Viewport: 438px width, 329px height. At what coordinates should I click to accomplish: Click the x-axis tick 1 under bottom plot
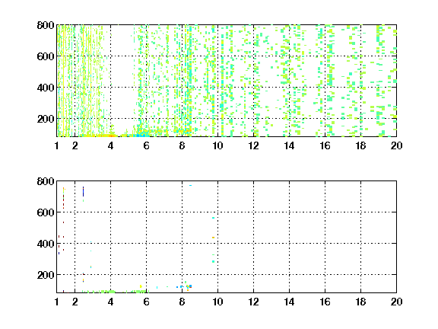pyautogui.click(x=57, y=302)
